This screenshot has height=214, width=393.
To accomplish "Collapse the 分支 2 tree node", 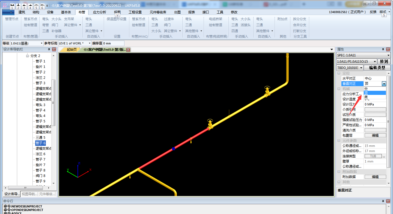I will (x=28, y=56).
